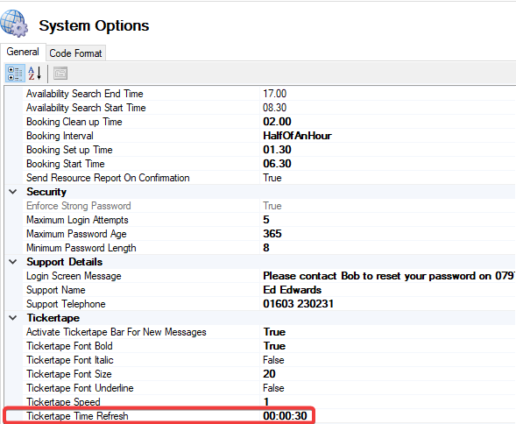This screenshot has width=516, height=424.
Task: Collapse the Support Details section
Action: pos(13,262)
